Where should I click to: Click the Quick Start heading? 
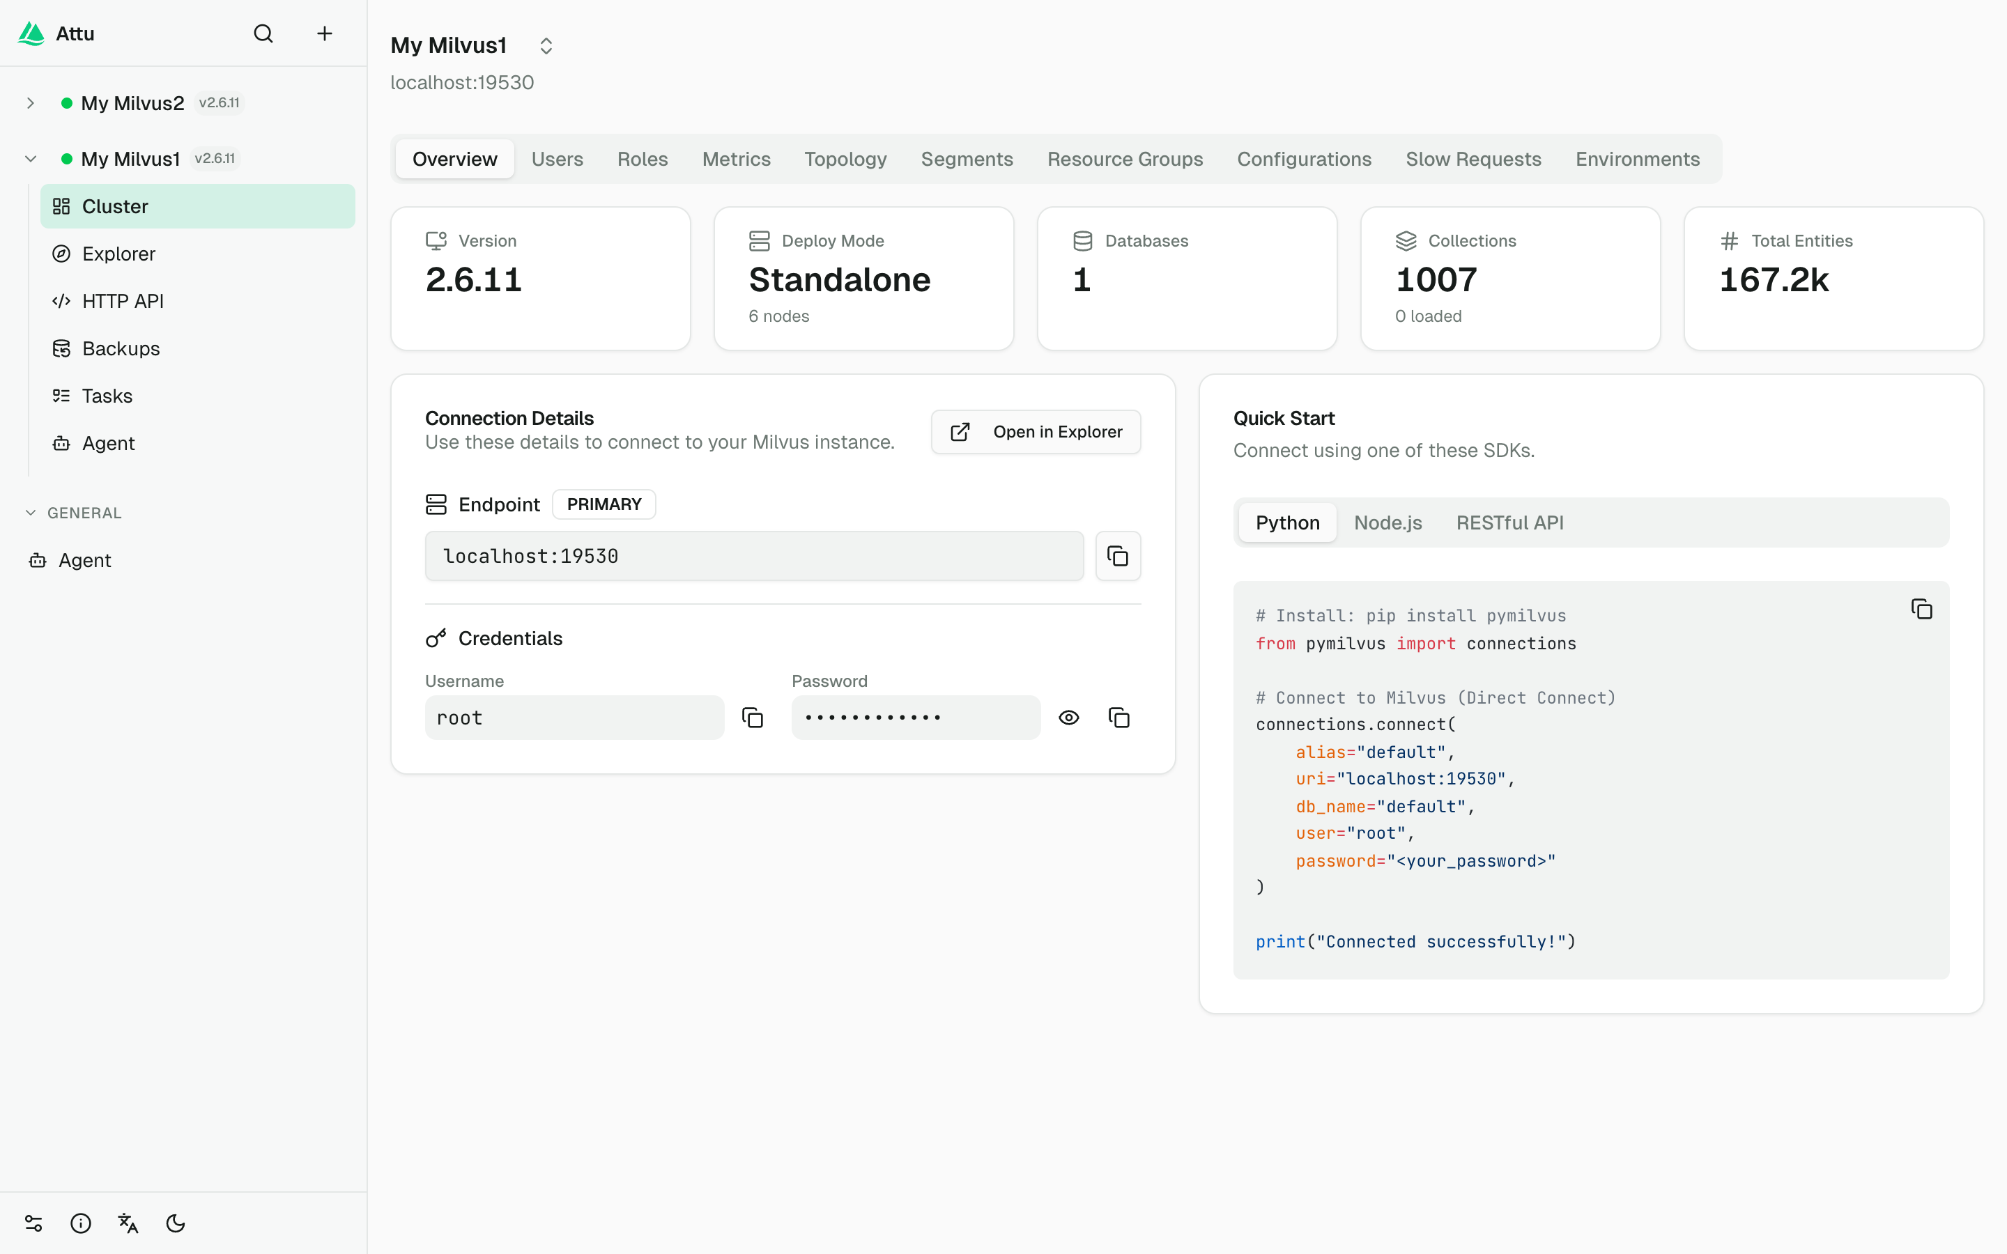point(1284,418)
